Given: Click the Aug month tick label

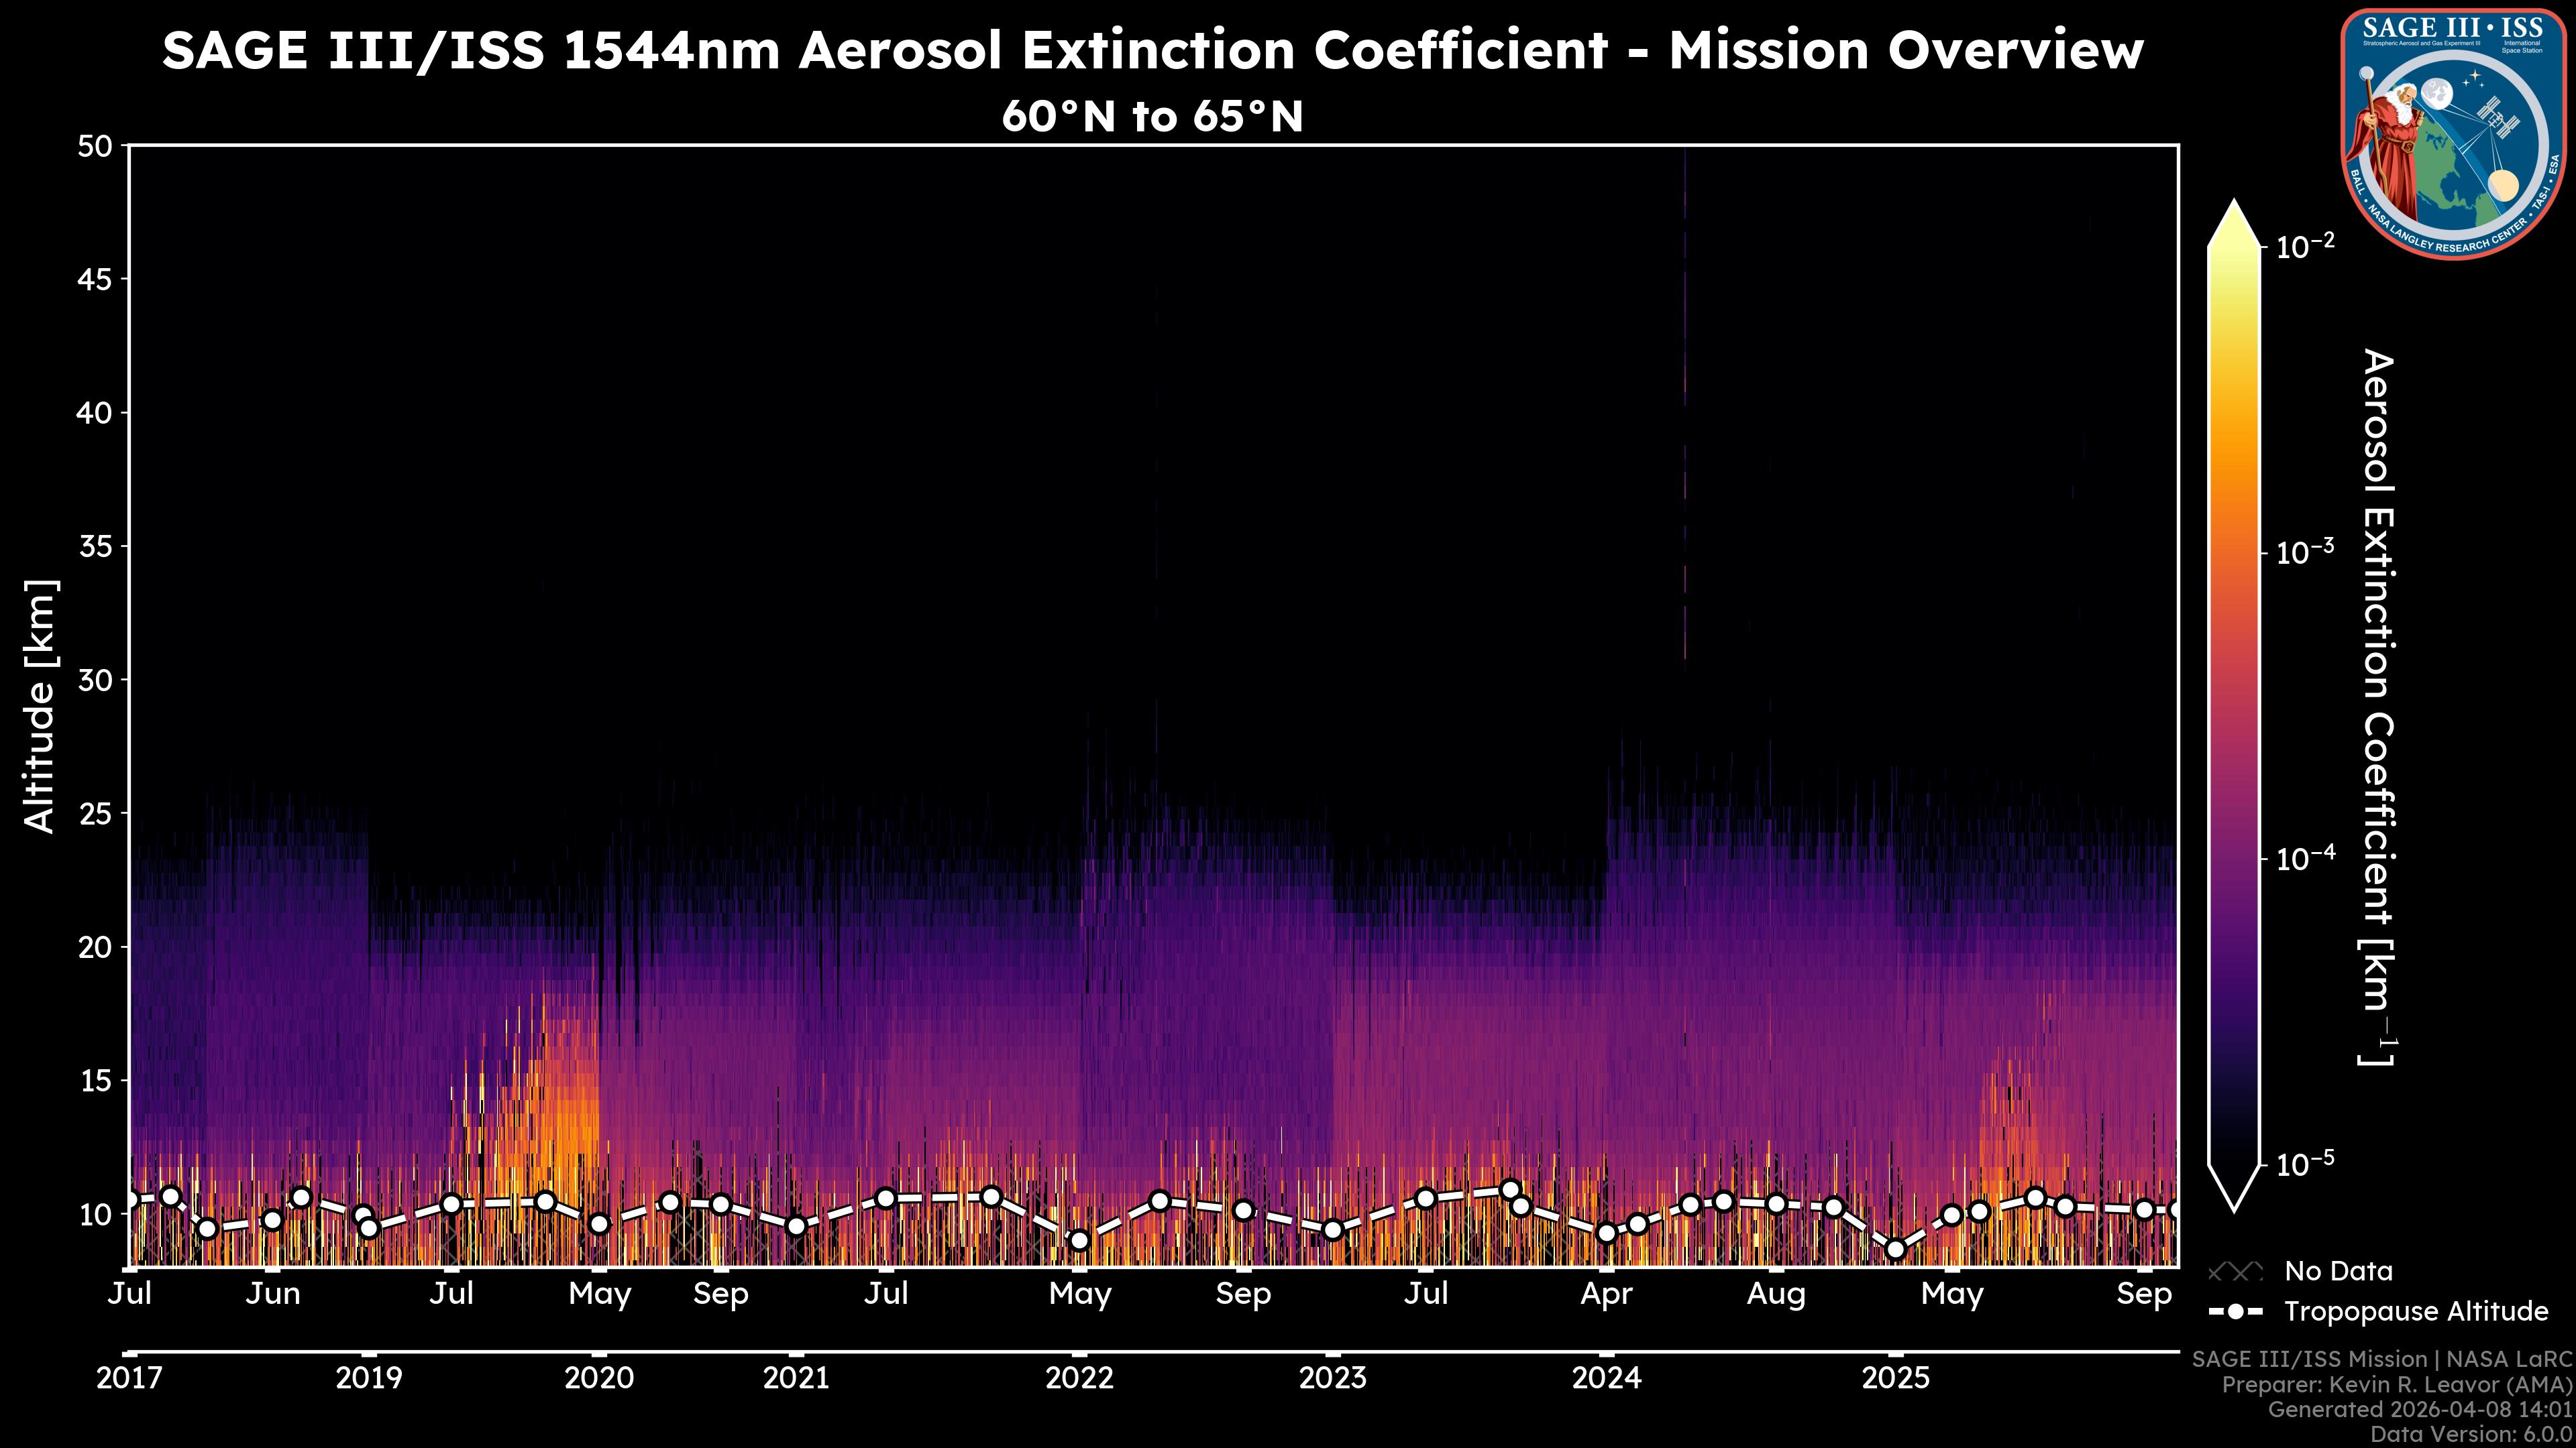Looking at the screenshot, I should [x=1776, y=1294].
